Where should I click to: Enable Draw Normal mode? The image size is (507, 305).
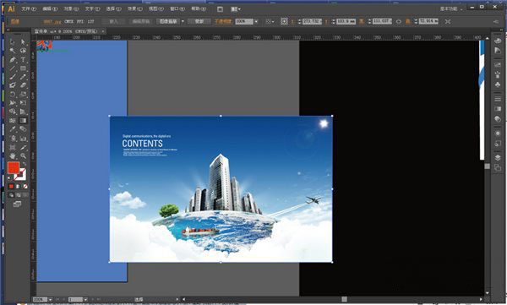(x=11, y=195)
